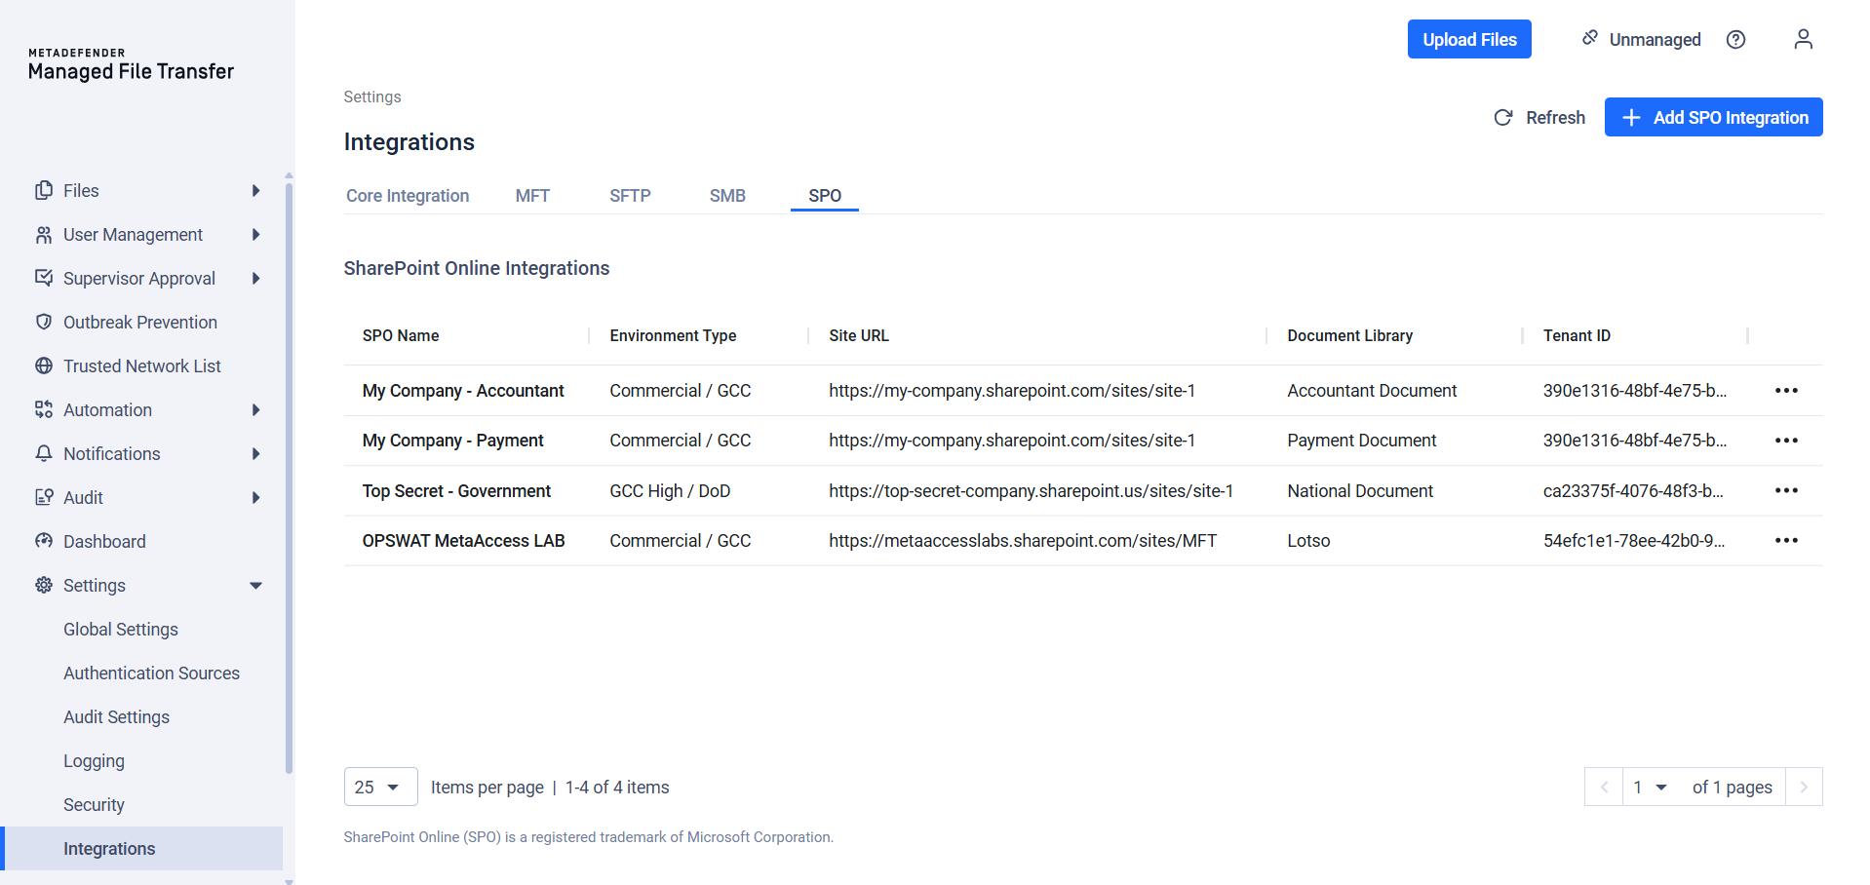Click the Trusted Network List globe icon
The image size is (1870, 885).
click(44, 366)
